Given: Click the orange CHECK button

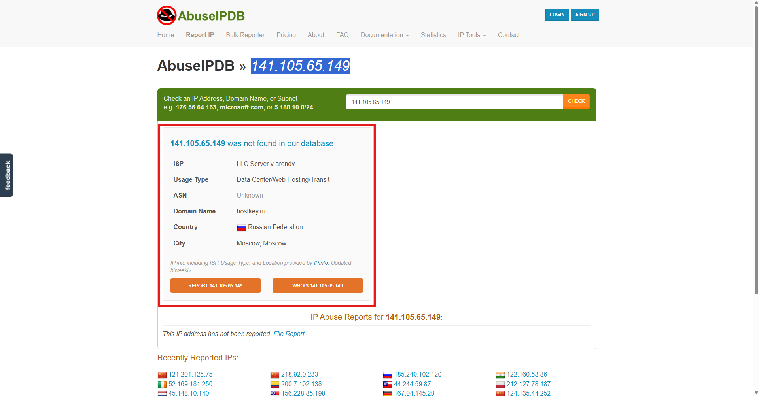Looking at the screenshot, I should click(x=576, y=101).
